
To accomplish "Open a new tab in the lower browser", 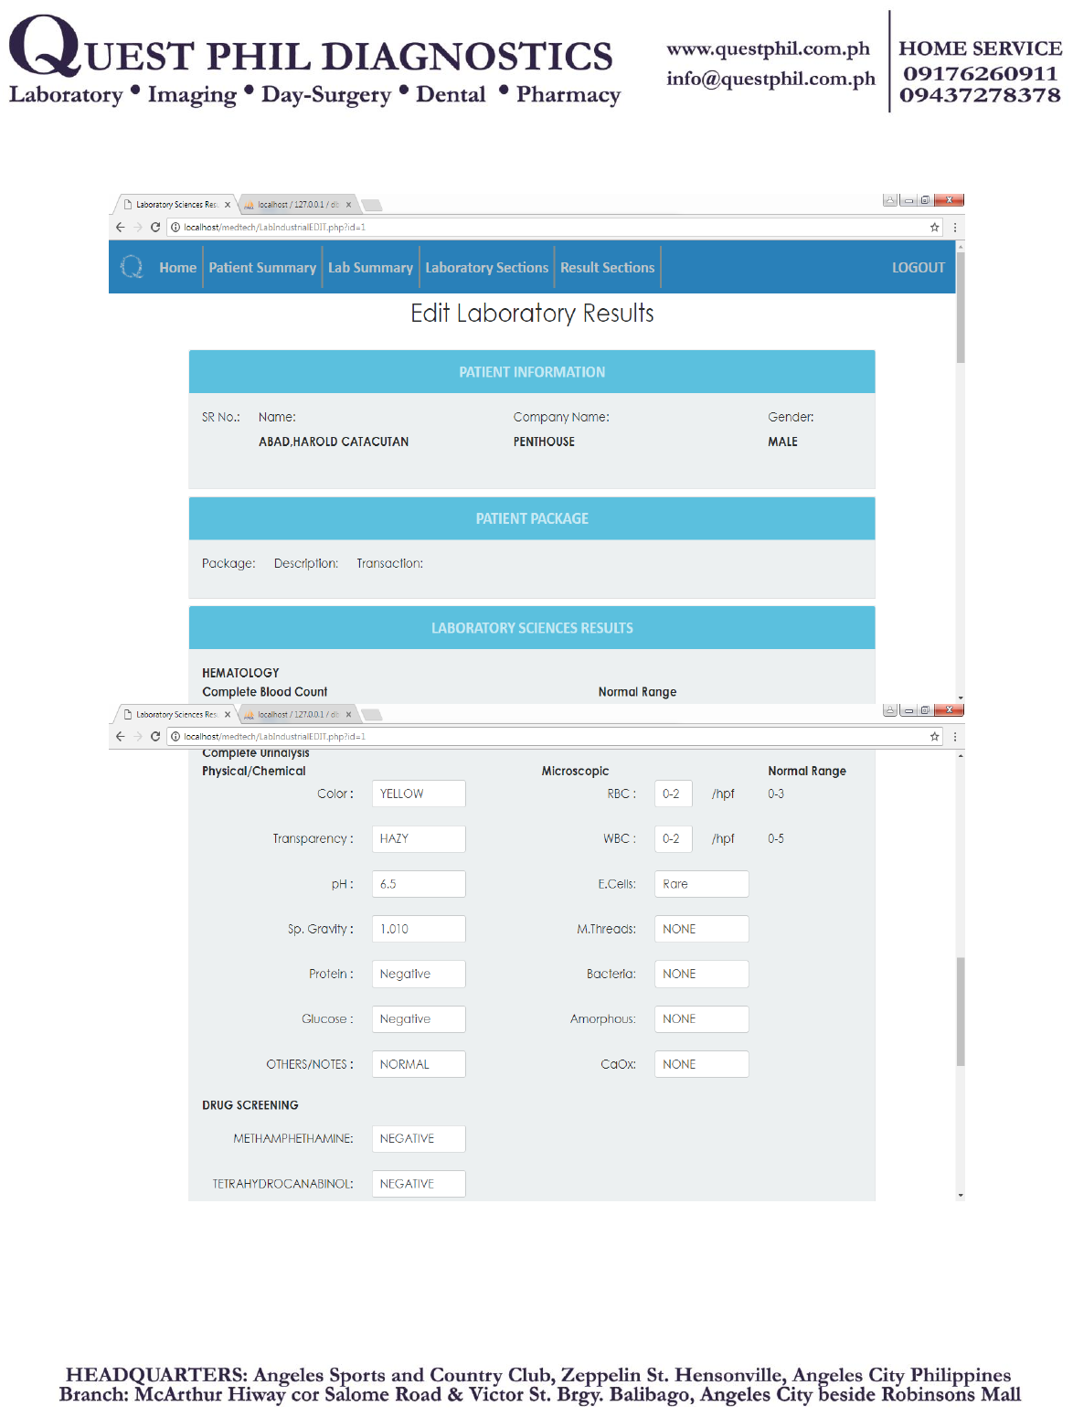I will coord(372,715).
